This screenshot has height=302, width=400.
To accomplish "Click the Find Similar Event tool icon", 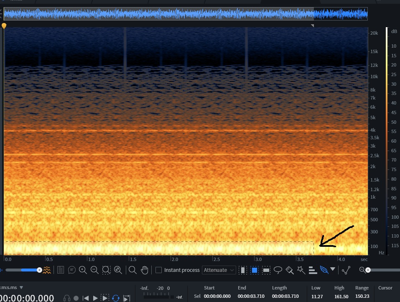I will tap(346, 270).
